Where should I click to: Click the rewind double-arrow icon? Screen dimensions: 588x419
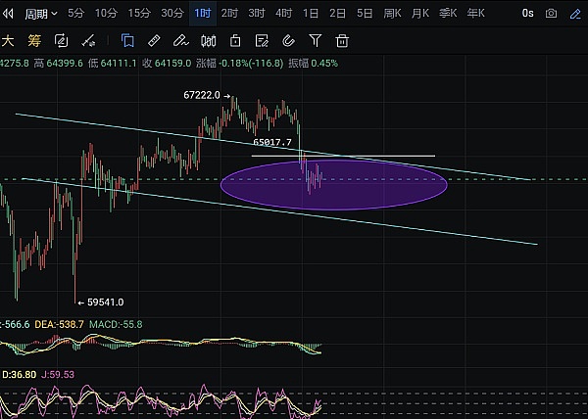pos(8,14)
